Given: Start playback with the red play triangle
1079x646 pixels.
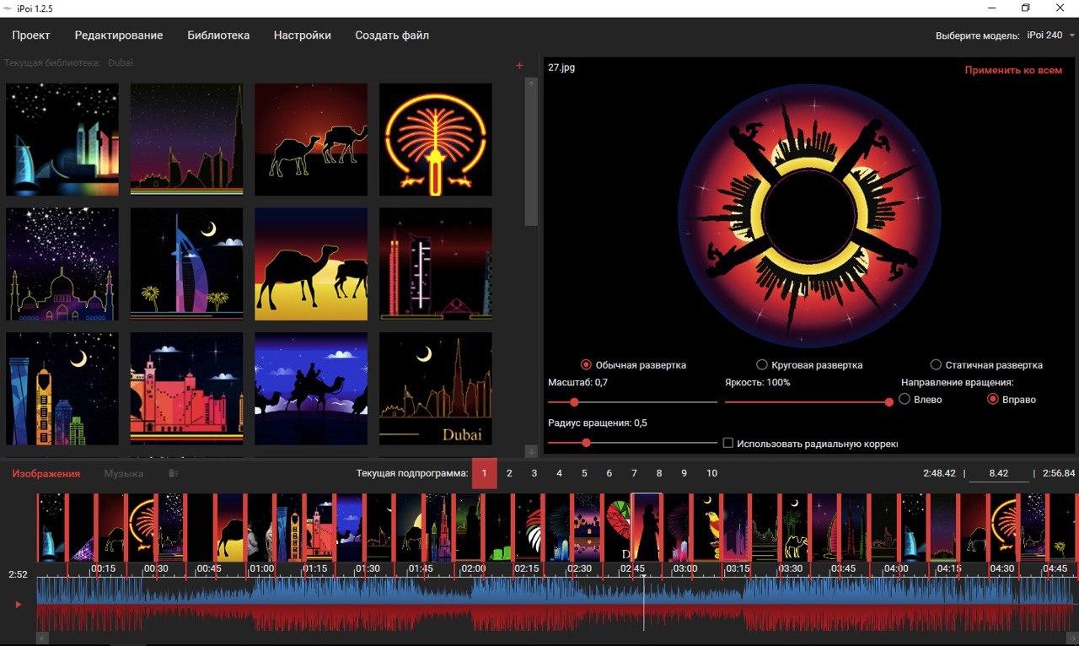Looking at the screenshot, I should 18,604.
